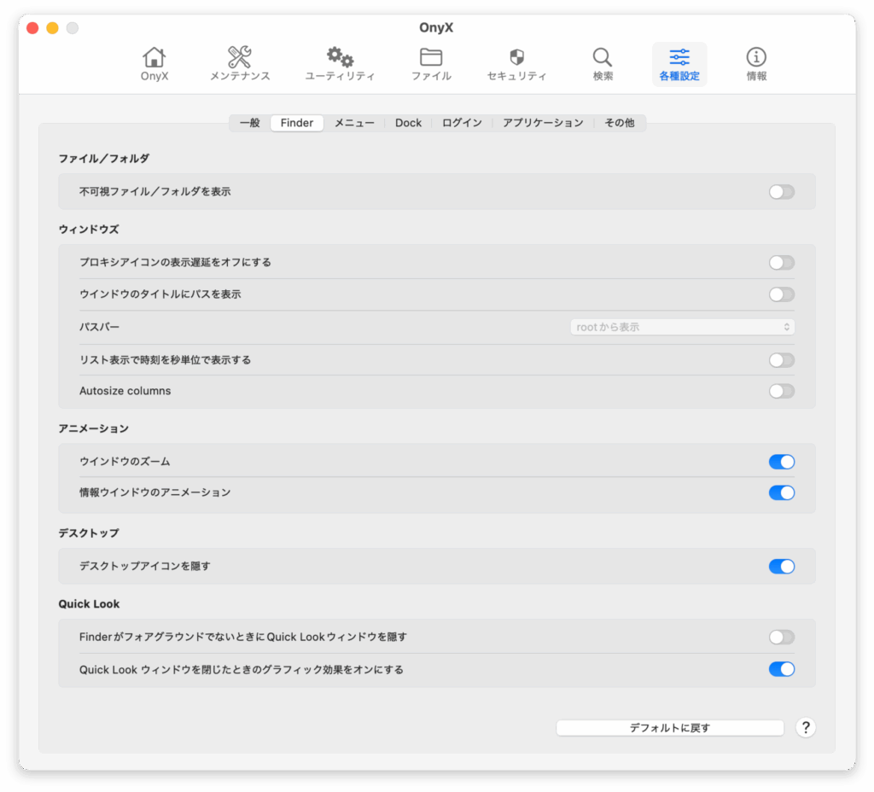Open the パスバー root から表示 dropdown

(682, 327)
